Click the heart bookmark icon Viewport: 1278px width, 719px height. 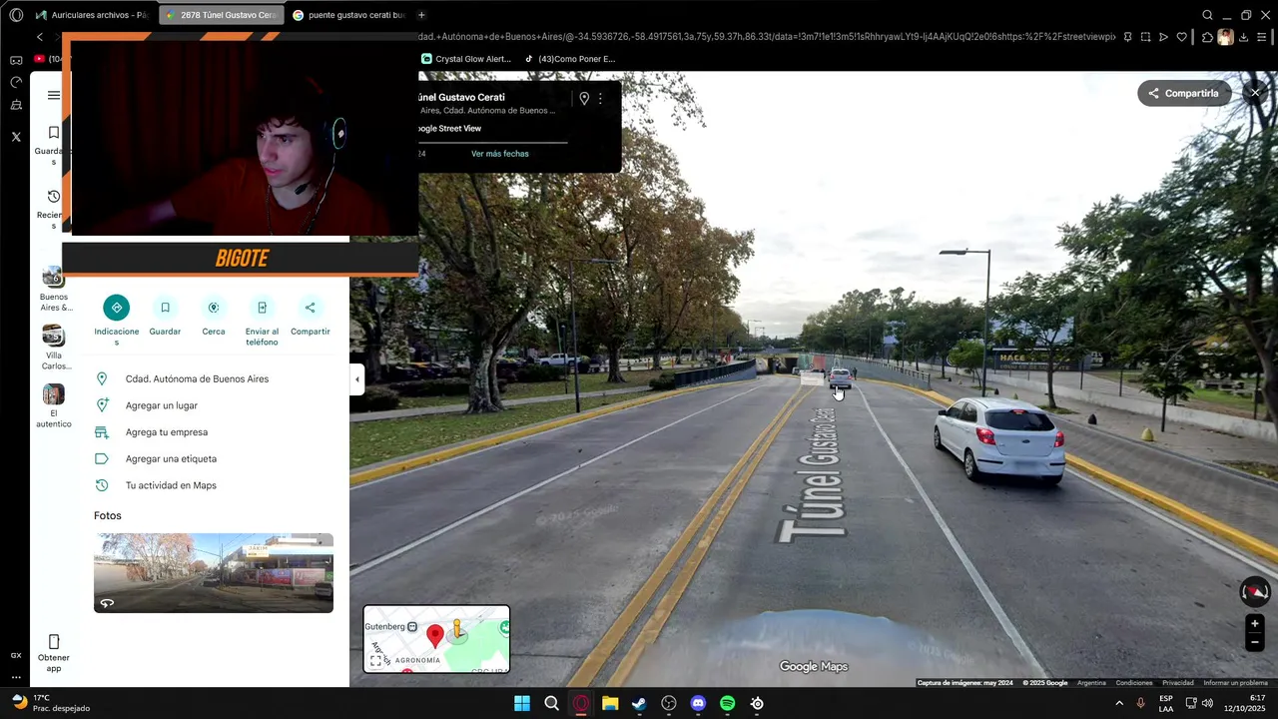pyautogui.click(x=1181, y=37)
